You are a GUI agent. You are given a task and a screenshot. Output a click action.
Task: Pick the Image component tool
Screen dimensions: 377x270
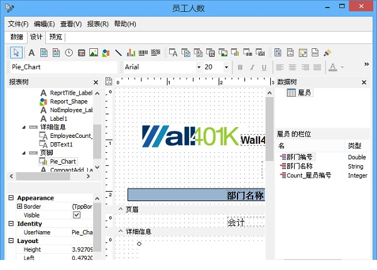coord(94,53)
